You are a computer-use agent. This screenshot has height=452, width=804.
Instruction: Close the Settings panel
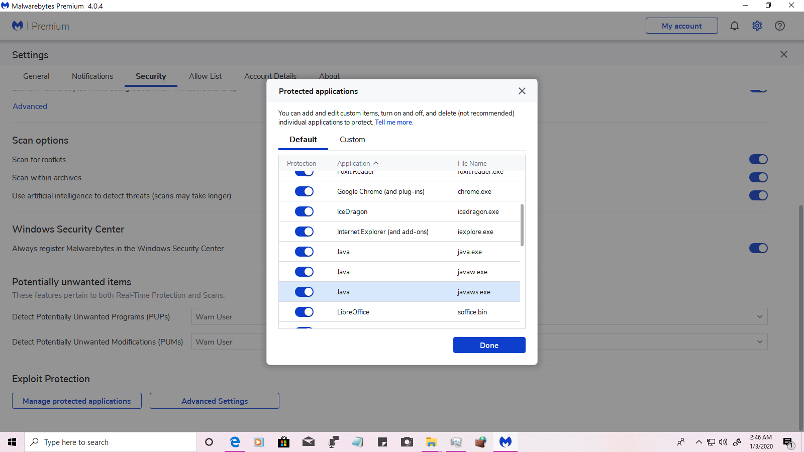point(784,54)
